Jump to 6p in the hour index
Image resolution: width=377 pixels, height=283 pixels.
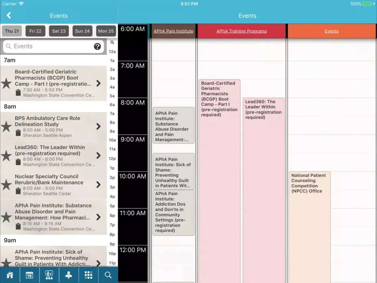pyautogui.click(x=112, y=215)
